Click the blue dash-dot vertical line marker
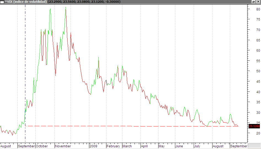Image resolution: width=261 pixels, height=149 pixels. (25, 73)
